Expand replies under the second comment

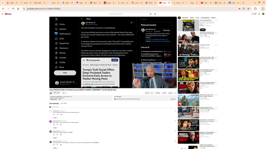point(55,128)
